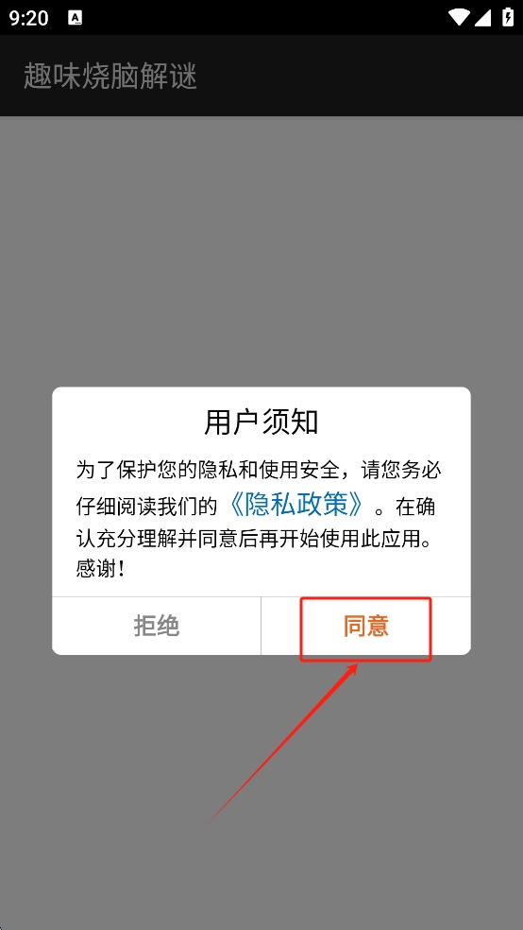Tap the 仔细阅读我们的 text before link
The image size is (523, 930).
pyautogui.click(x=152, y=506)
